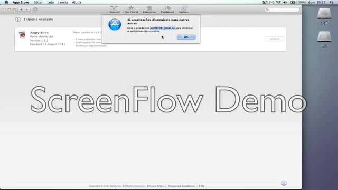338x190 pixels.
Task: Click the App Store icon in dialog
Action: pos(115,25)
